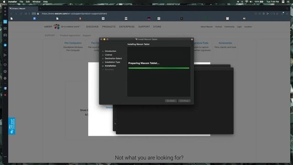Select the License installer step
The height and width of the screenshot is (165, 293).
(x=109, y=55)
